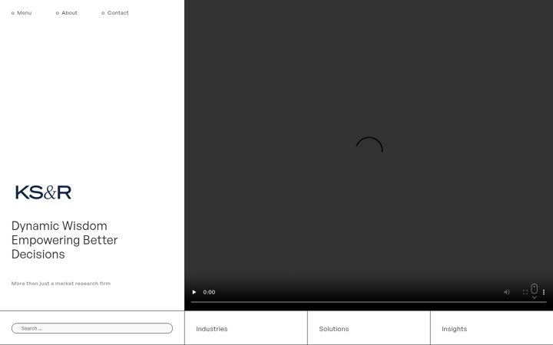This screenshot has height=345, width=553.
Task: Open the Solutions section
Action: click(333, 329)
